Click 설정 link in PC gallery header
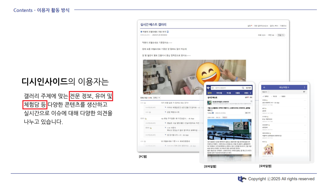The height and width of the screenshot is (184, 327). pos(250,26)
